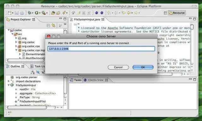Select the Resource perspective button
202x121 pixels.
tap(177, 13)
